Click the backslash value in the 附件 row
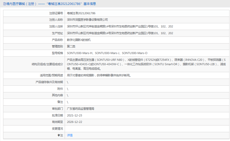 click(x=68, y=89)
